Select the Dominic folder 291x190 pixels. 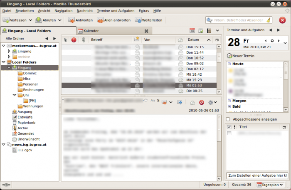pos(27,73)
